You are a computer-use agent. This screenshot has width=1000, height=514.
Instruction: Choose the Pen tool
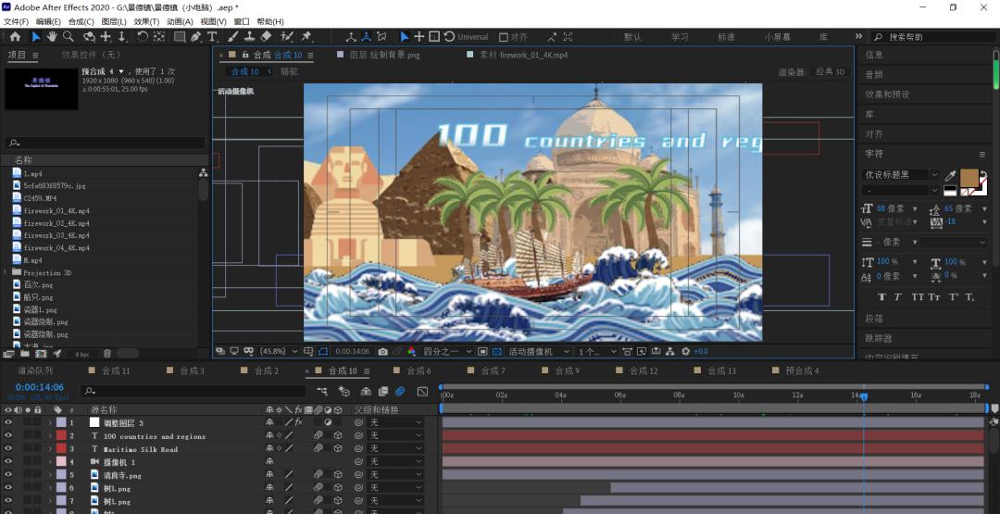coord(195,37)
